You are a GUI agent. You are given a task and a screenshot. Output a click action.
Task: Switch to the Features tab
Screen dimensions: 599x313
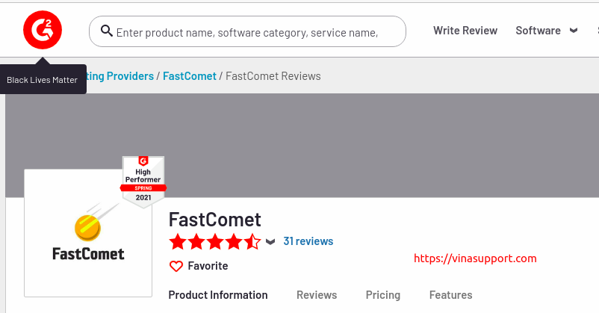pos(451,295)
